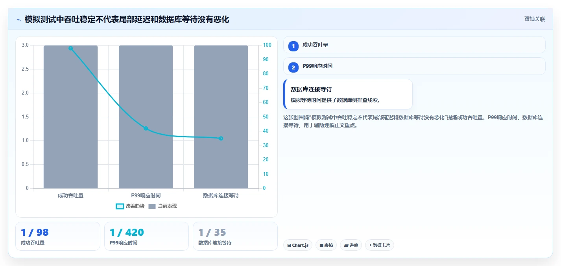Viewport: 561px width, 266px height.
Task: Click the right axis value 100
Action: (x=267, y=45)
